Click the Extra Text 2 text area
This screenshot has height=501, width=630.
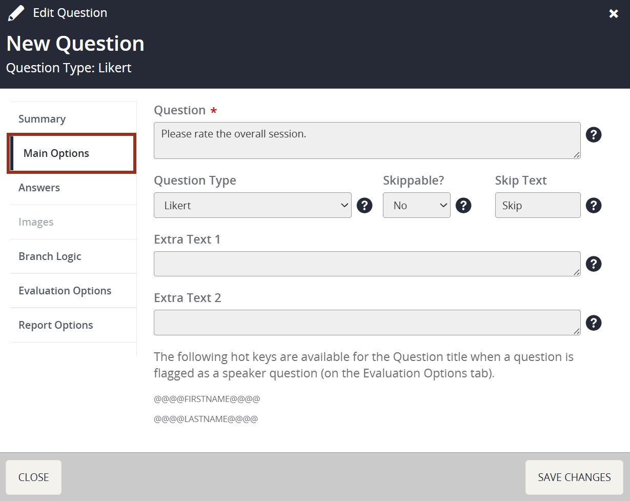[x=367, y=323]
